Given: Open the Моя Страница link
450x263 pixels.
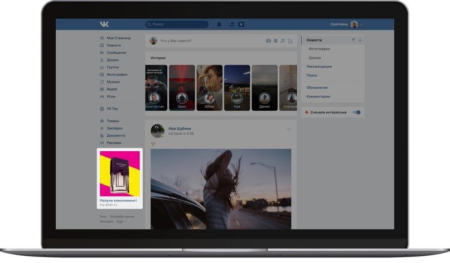Looking at the screenshot, I should click(x=119, y=38).
